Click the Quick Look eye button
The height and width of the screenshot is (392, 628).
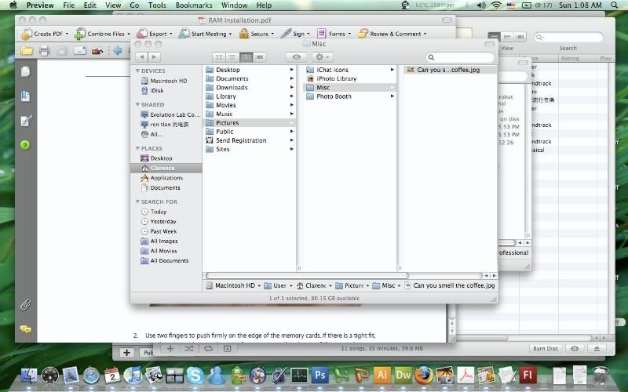pos(296,57)
